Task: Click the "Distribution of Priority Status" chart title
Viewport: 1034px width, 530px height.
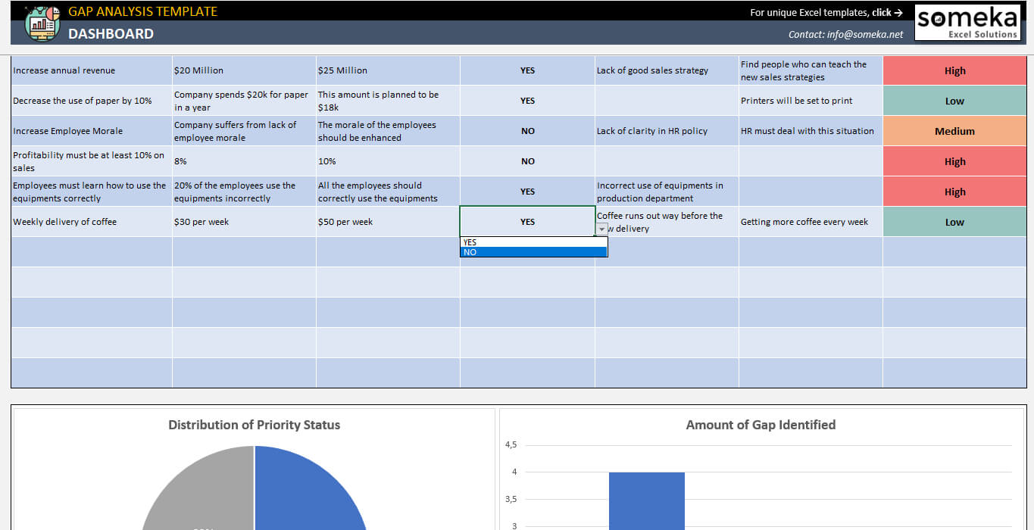Action: click(254, 425)
